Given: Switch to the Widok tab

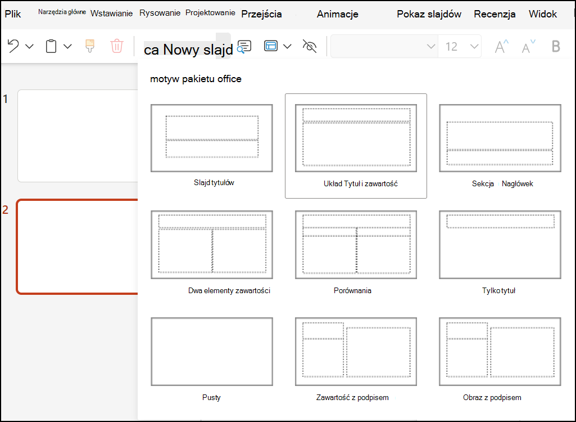Looking at the screenshot, I should click(543, 14).
